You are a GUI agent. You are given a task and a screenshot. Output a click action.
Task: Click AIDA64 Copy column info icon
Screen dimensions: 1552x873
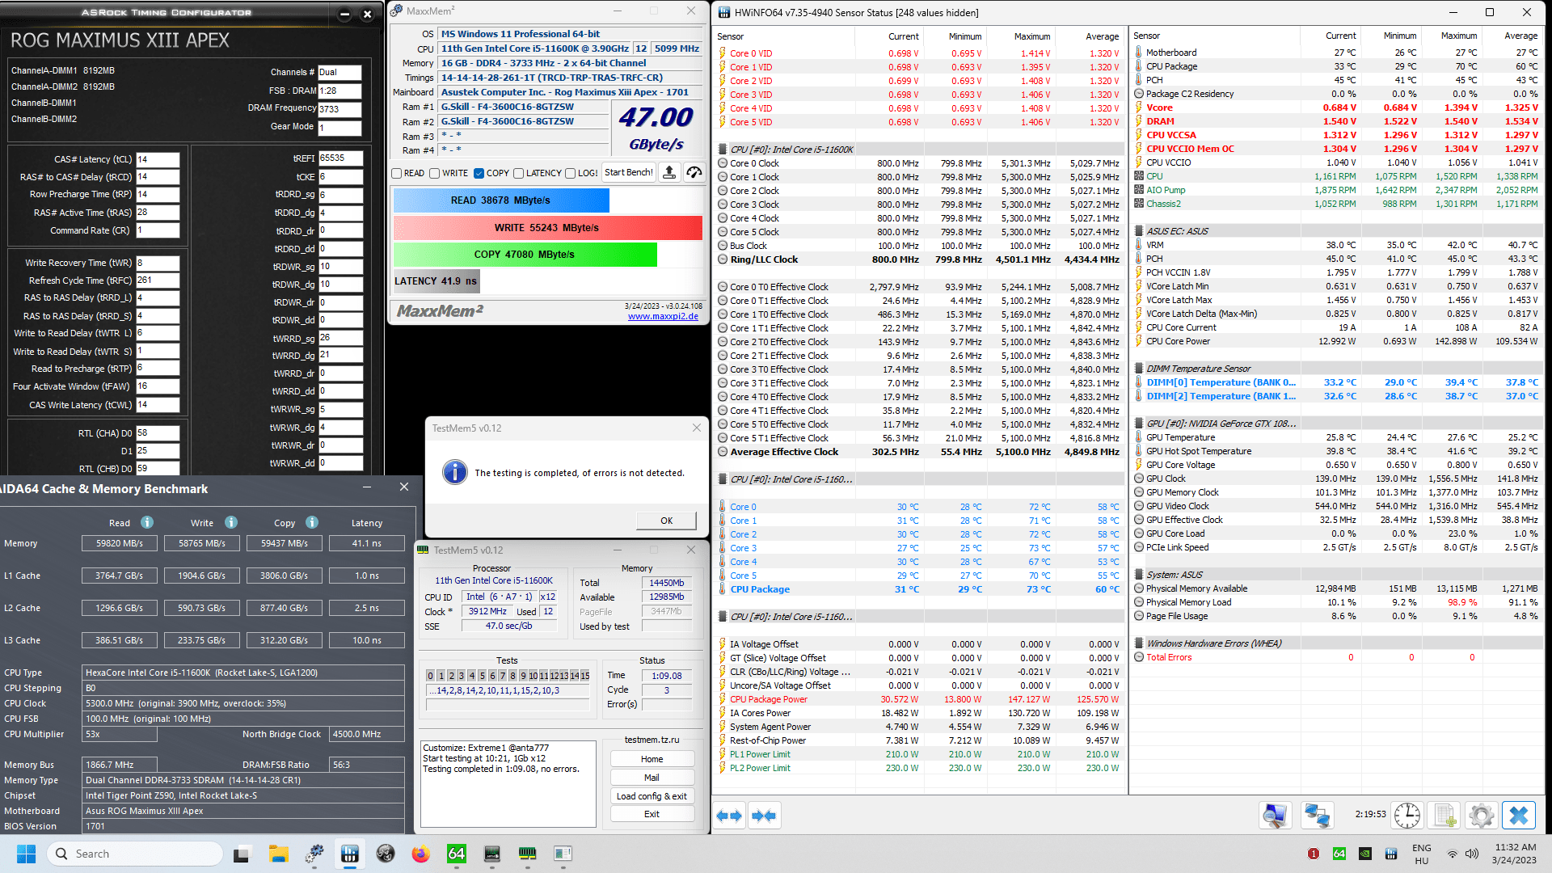click(x=312, y=522)
